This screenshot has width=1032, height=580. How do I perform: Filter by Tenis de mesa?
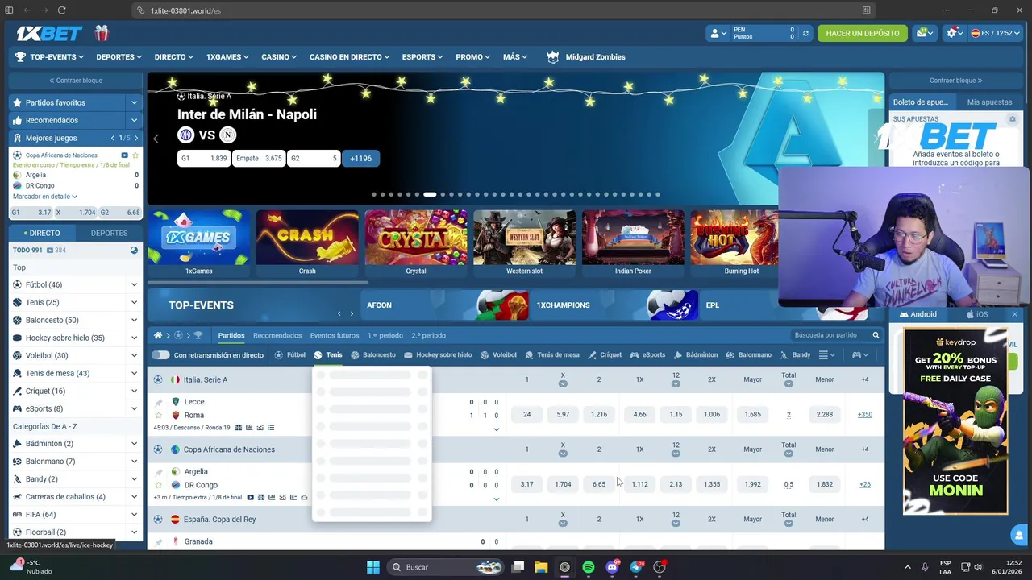pyautogui.click(x=552, y=355)
